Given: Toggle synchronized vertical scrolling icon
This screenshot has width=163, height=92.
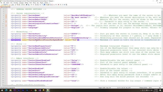Looking at the screenshot, I should click(36, 5).
